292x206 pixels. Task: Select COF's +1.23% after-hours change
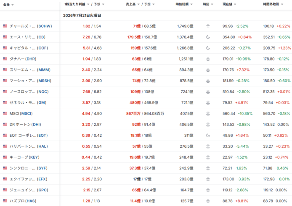[x=284, y=48]
